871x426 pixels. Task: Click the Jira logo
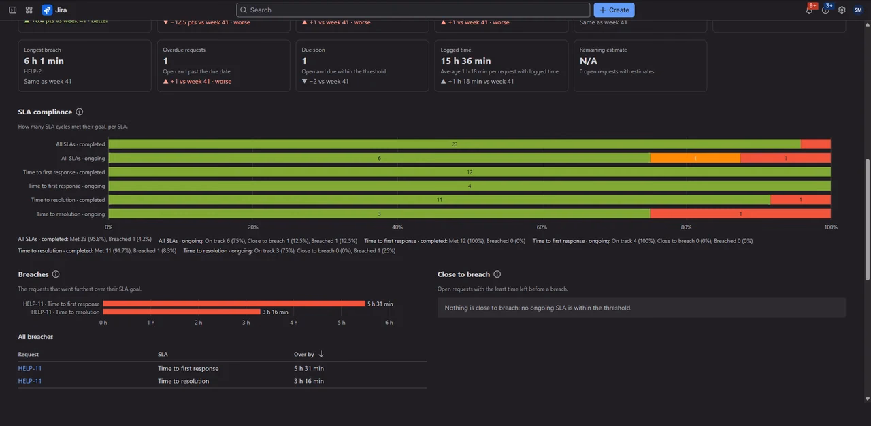(x=54, y=10)
